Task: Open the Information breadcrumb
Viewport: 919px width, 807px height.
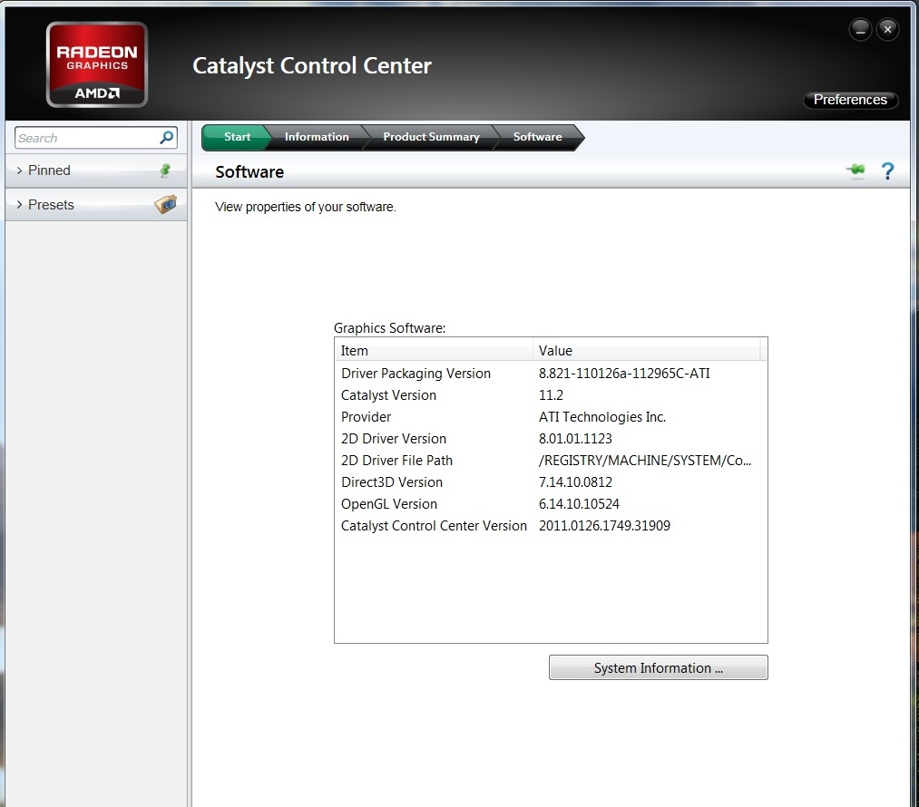Action: click(x=317, y=137)
